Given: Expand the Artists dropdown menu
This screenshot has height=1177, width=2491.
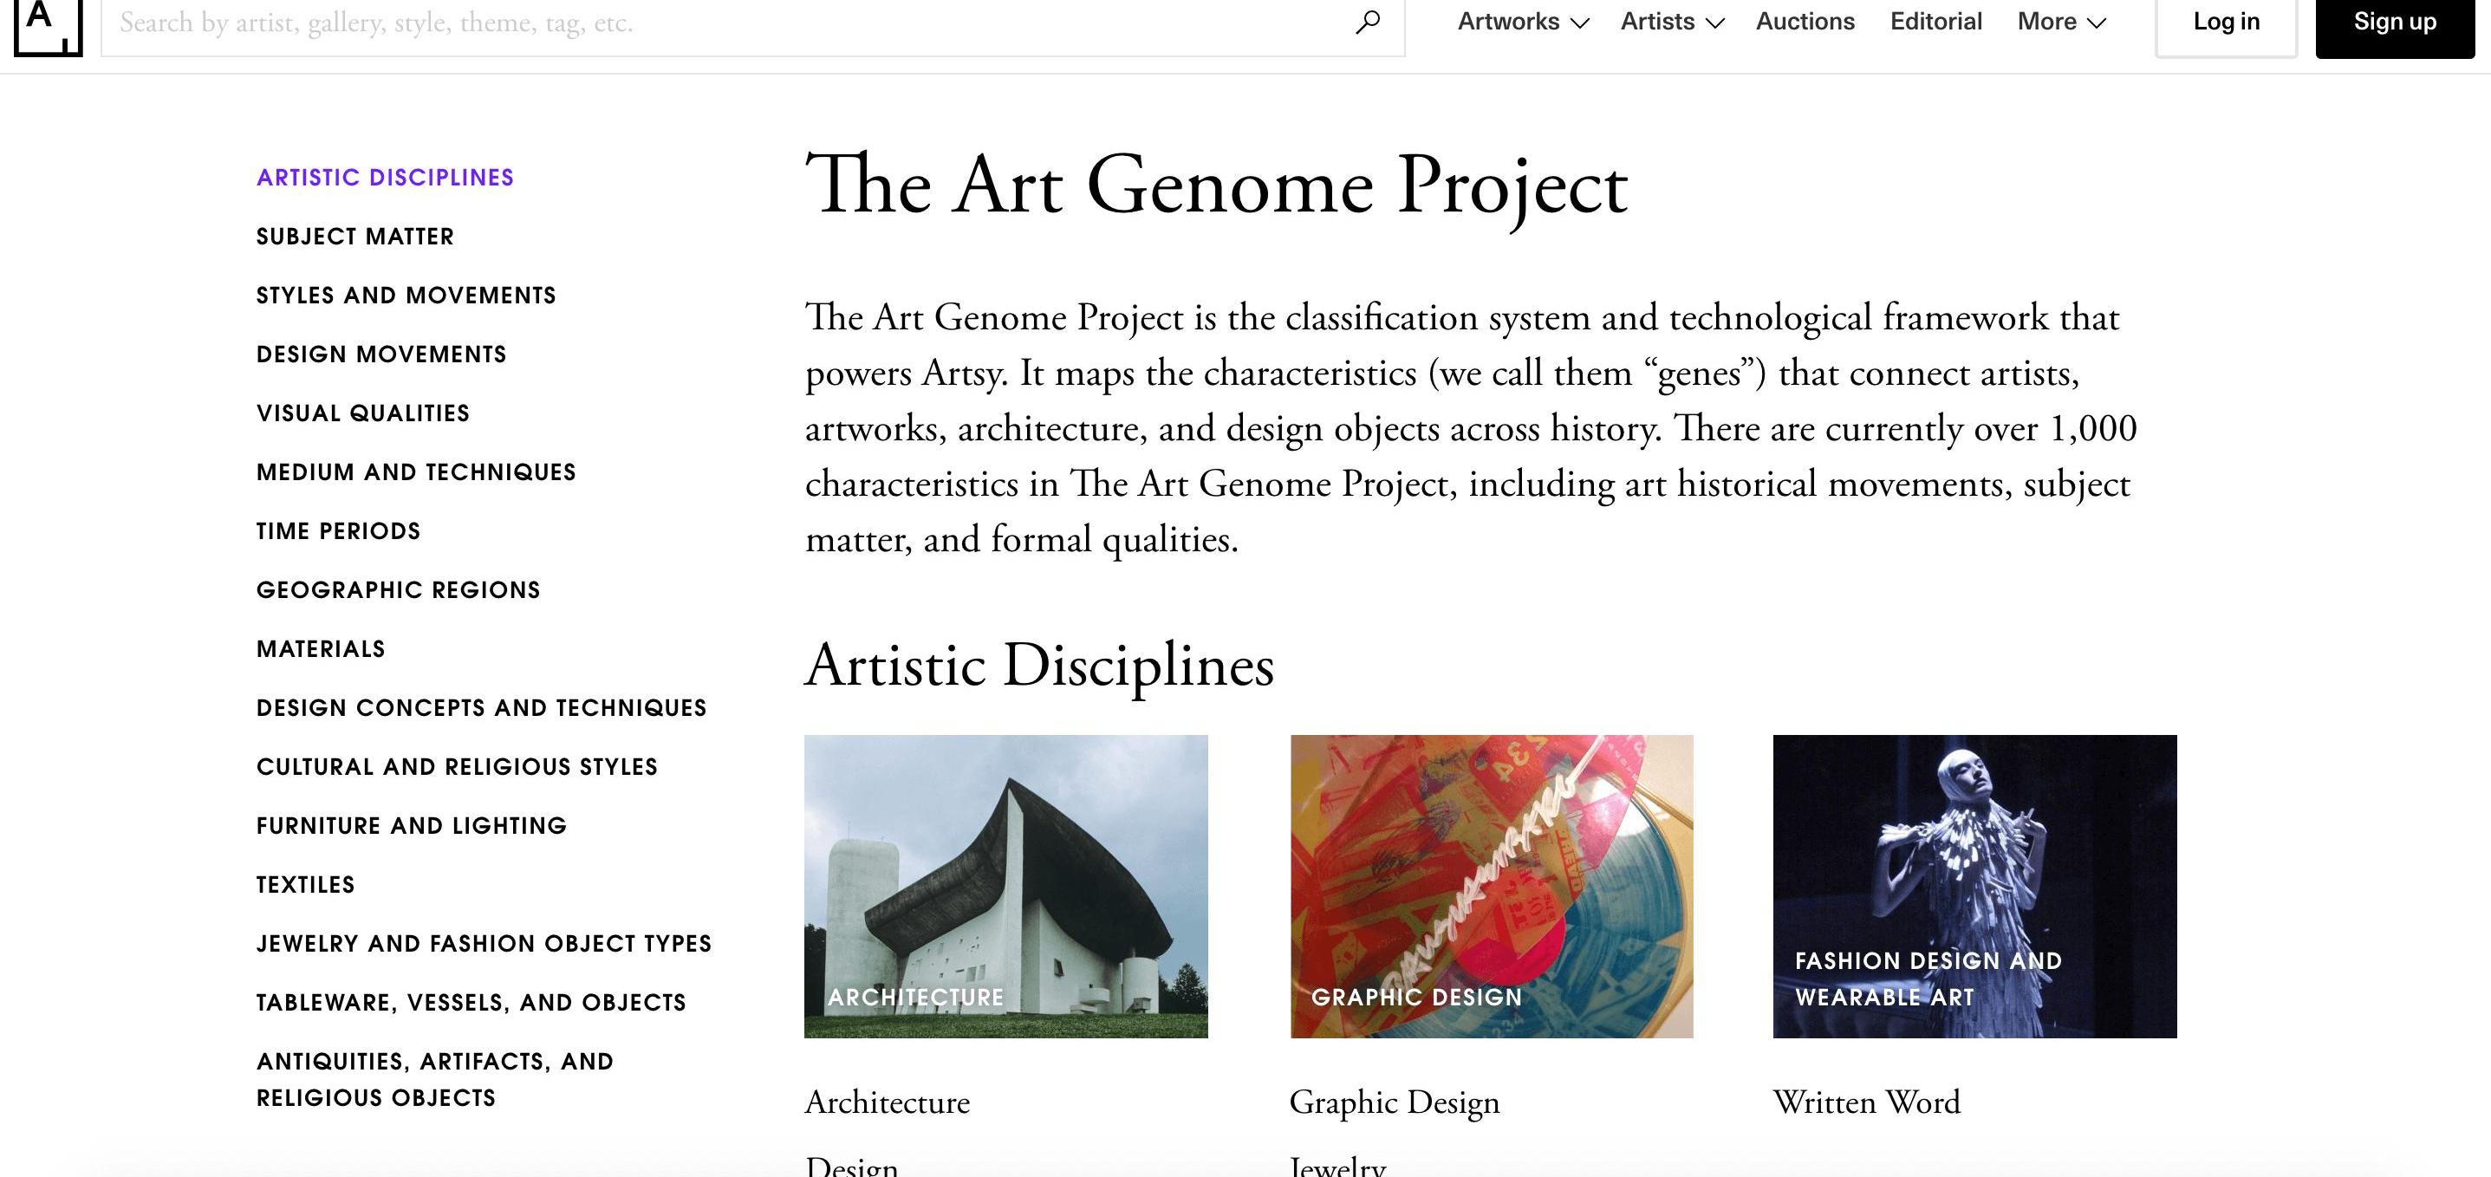Looking at the screenshot, I should 1672,23.
